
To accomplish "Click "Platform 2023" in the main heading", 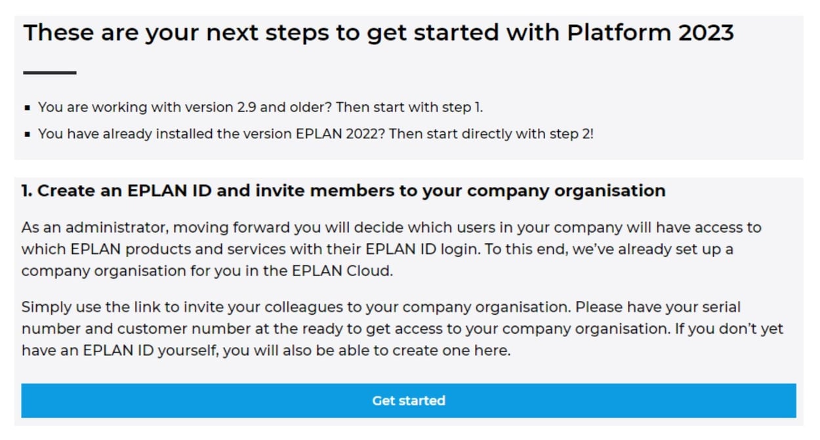I will (x=650, y=32).
